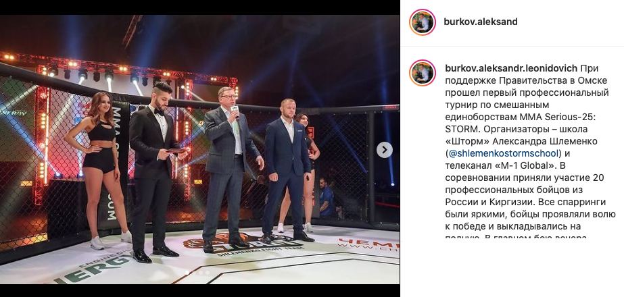Select the second carousel indicator dot
The width and height of the screenshot is (624, 297).
[194, 273]
